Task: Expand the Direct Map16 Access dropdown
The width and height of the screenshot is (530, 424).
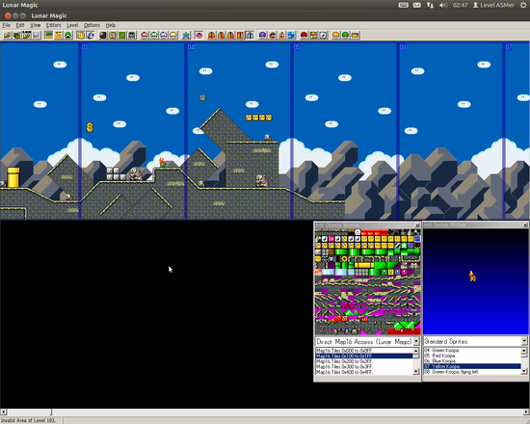Action: [416, 341]
